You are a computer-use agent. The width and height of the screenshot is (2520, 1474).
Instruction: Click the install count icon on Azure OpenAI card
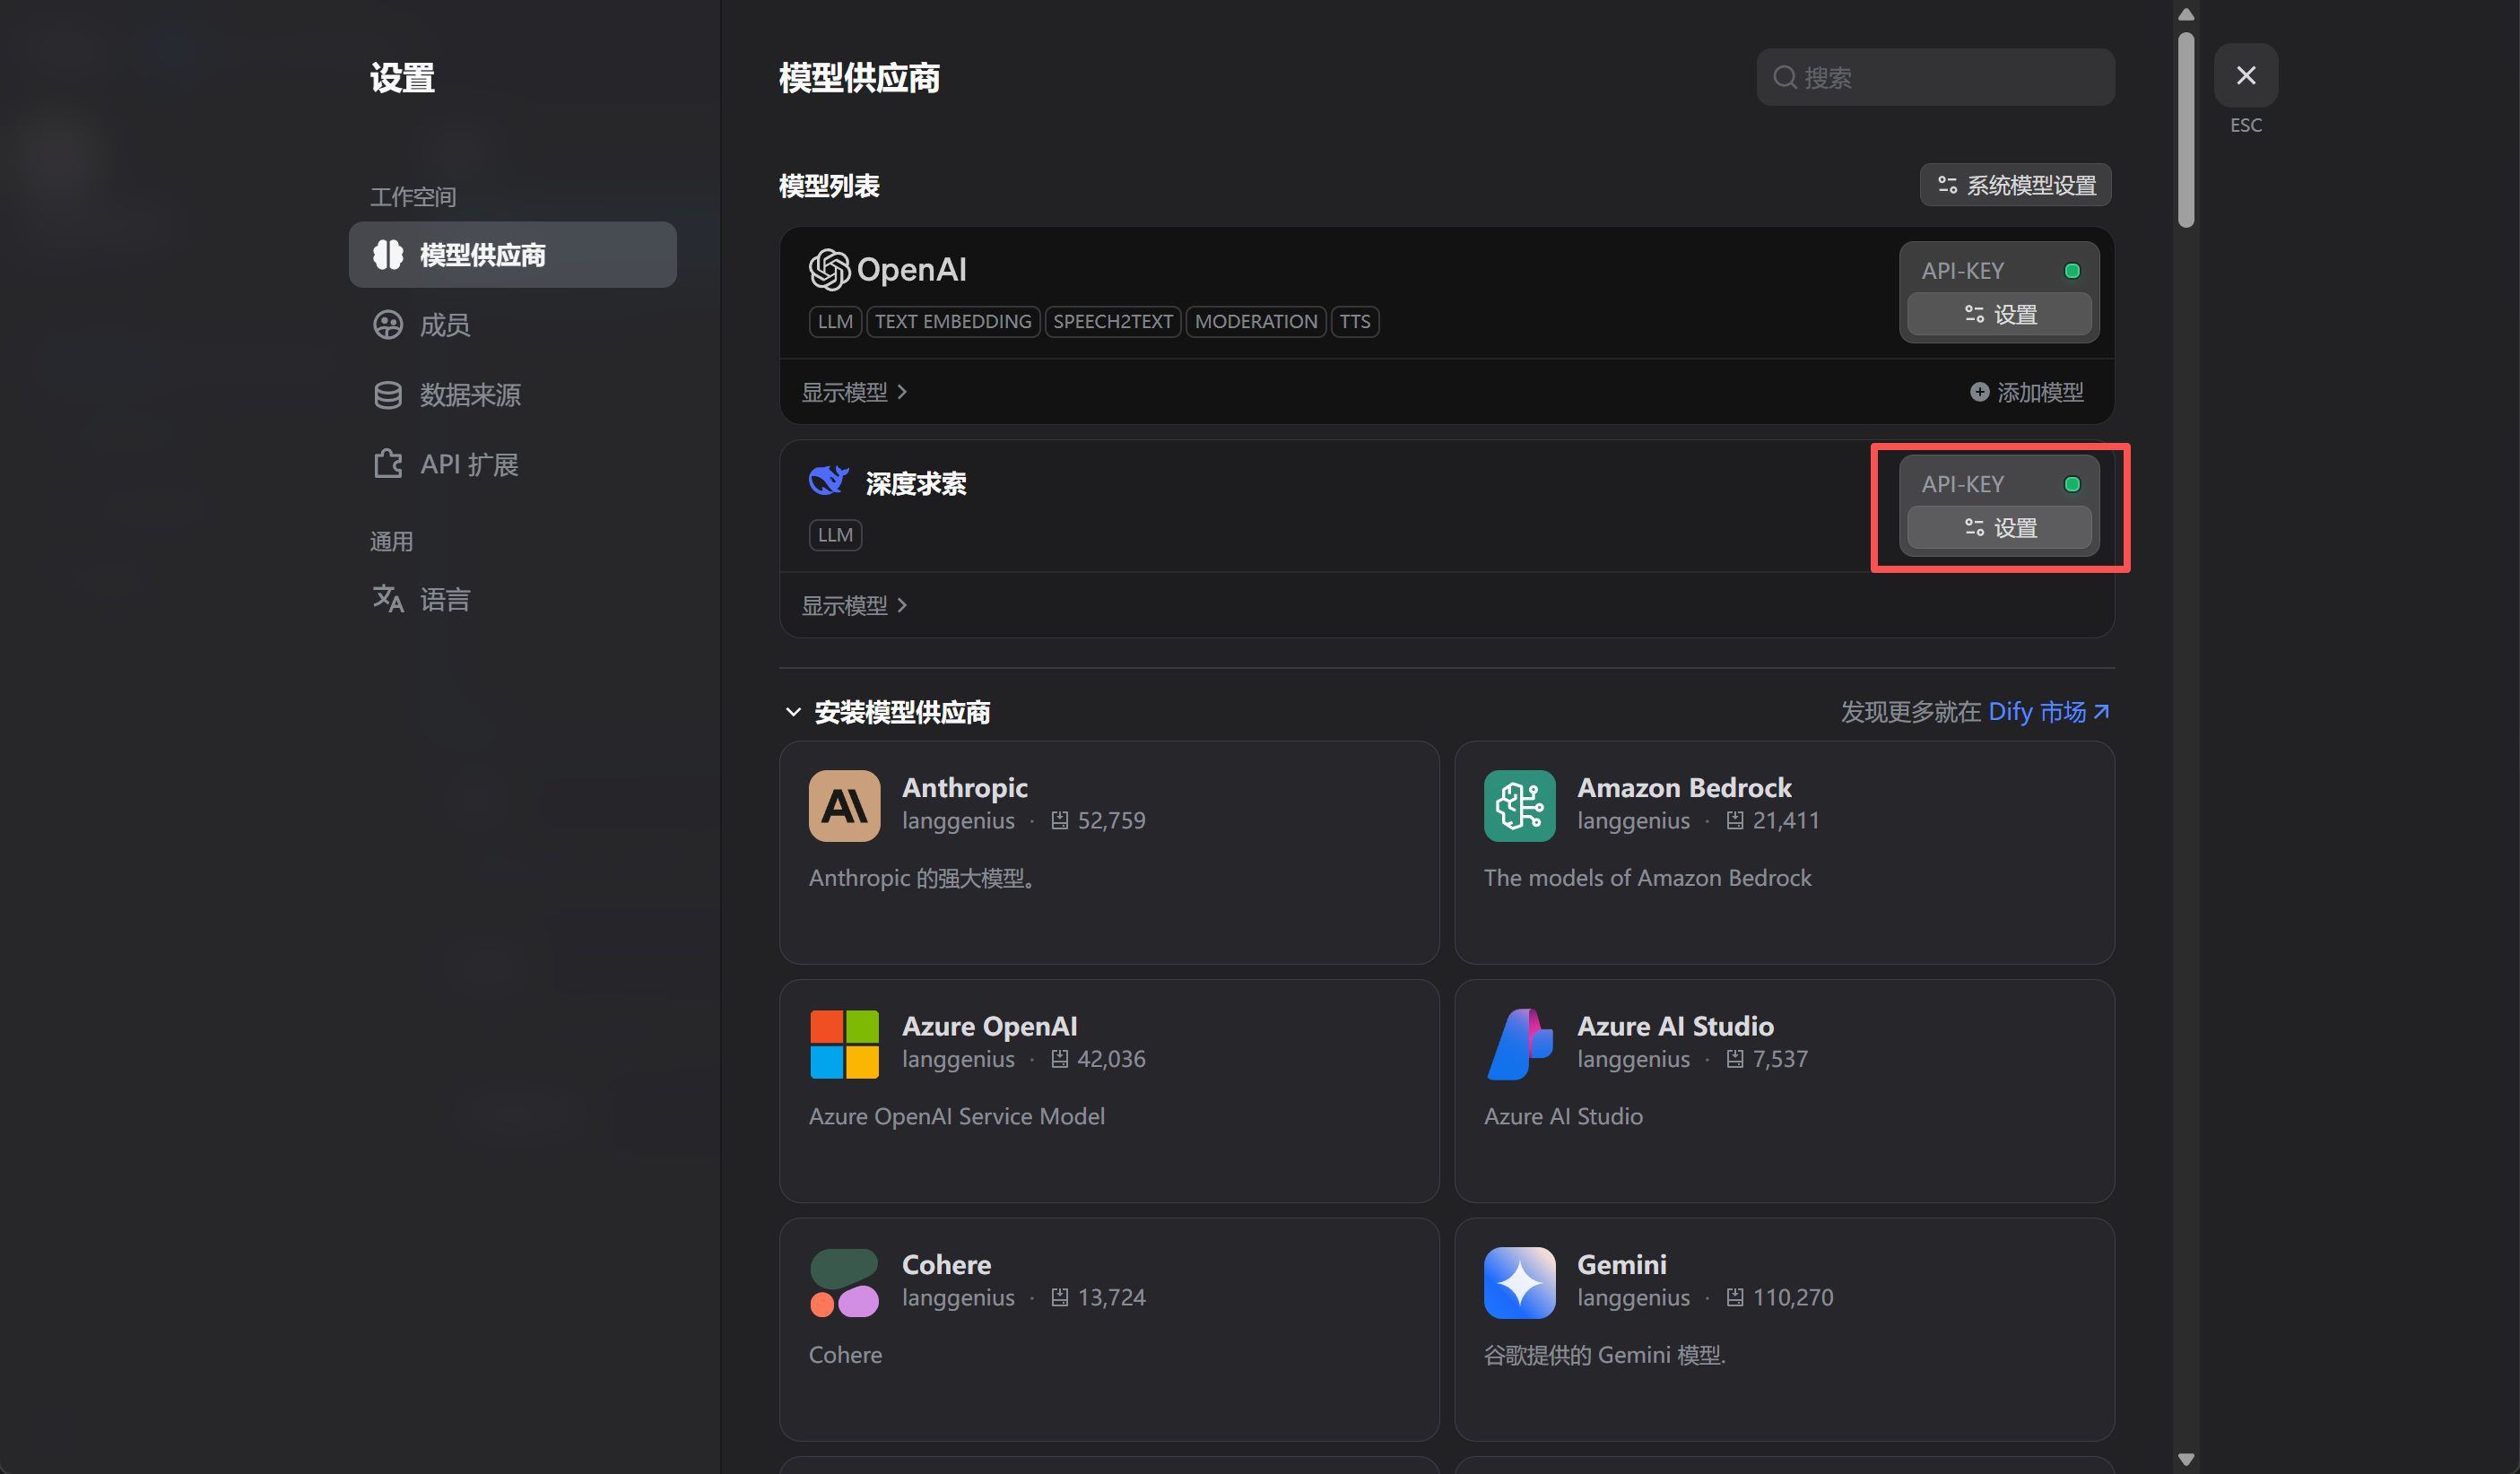[x=1060, y=1059]
